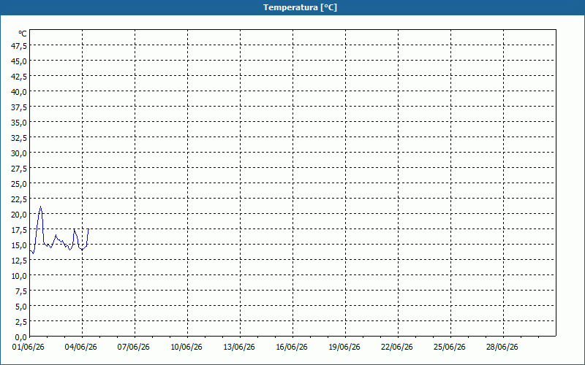Select the 42,5 y-axis value
Screen dimensions: 585x365
click(20, 77)
